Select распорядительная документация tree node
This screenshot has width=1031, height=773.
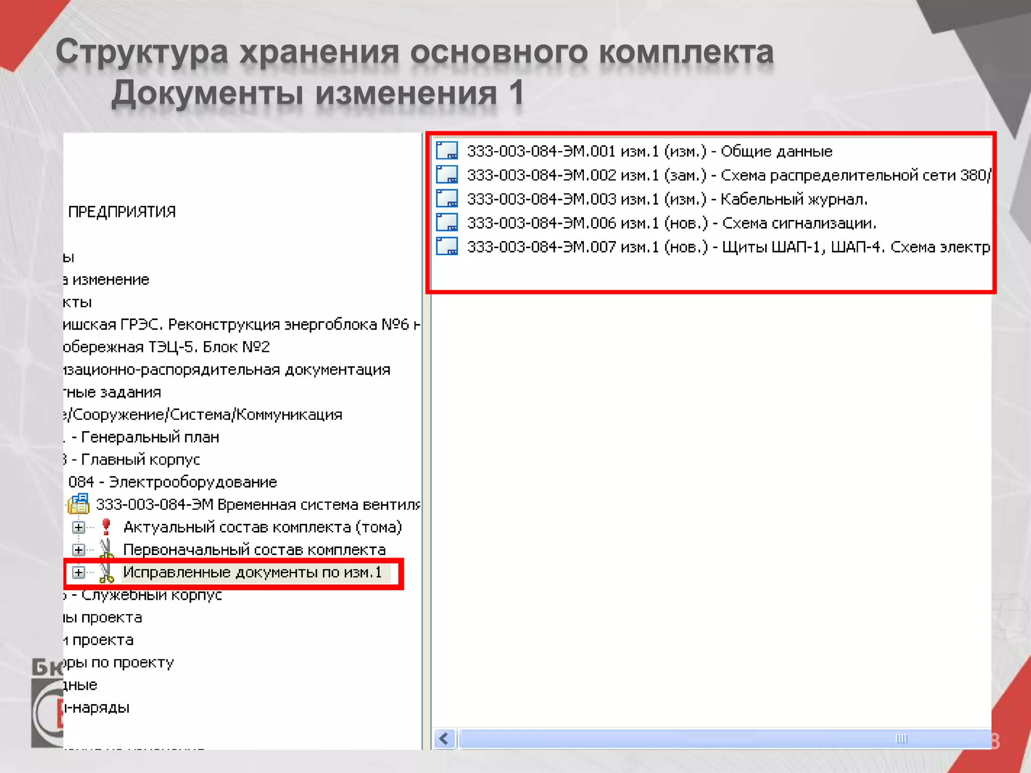point(227,369)
